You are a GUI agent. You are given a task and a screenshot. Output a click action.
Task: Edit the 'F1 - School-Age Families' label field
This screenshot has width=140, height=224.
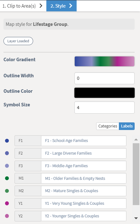[x=84, y=141]
